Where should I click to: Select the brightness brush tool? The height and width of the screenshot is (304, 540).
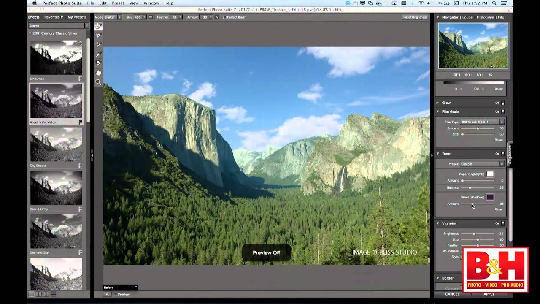(x=98, y=26)
